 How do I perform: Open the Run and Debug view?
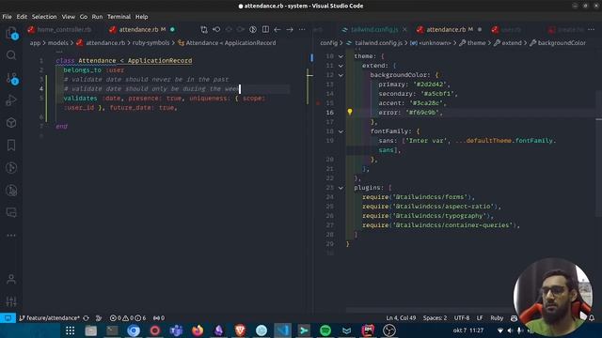click(x=11, y=100)
